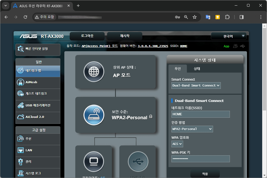Open the authentication method WPA2-Personal dropdown
The width and height of the screenshot is (267, 178).
click(192, 129)
